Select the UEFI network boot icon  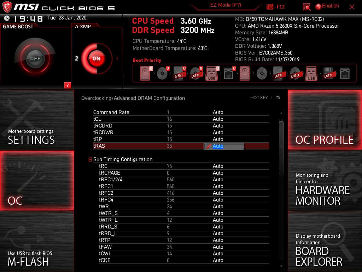click(229, 73)
